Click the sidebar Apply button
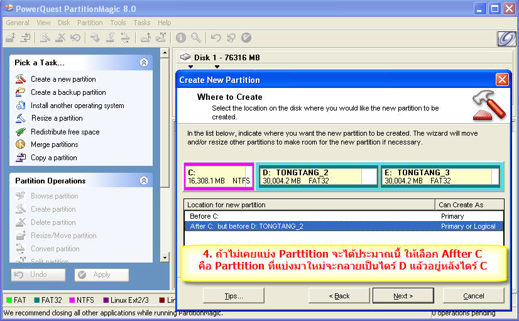The height and width of the screenshot is (321, 519). tap(102, 275)
